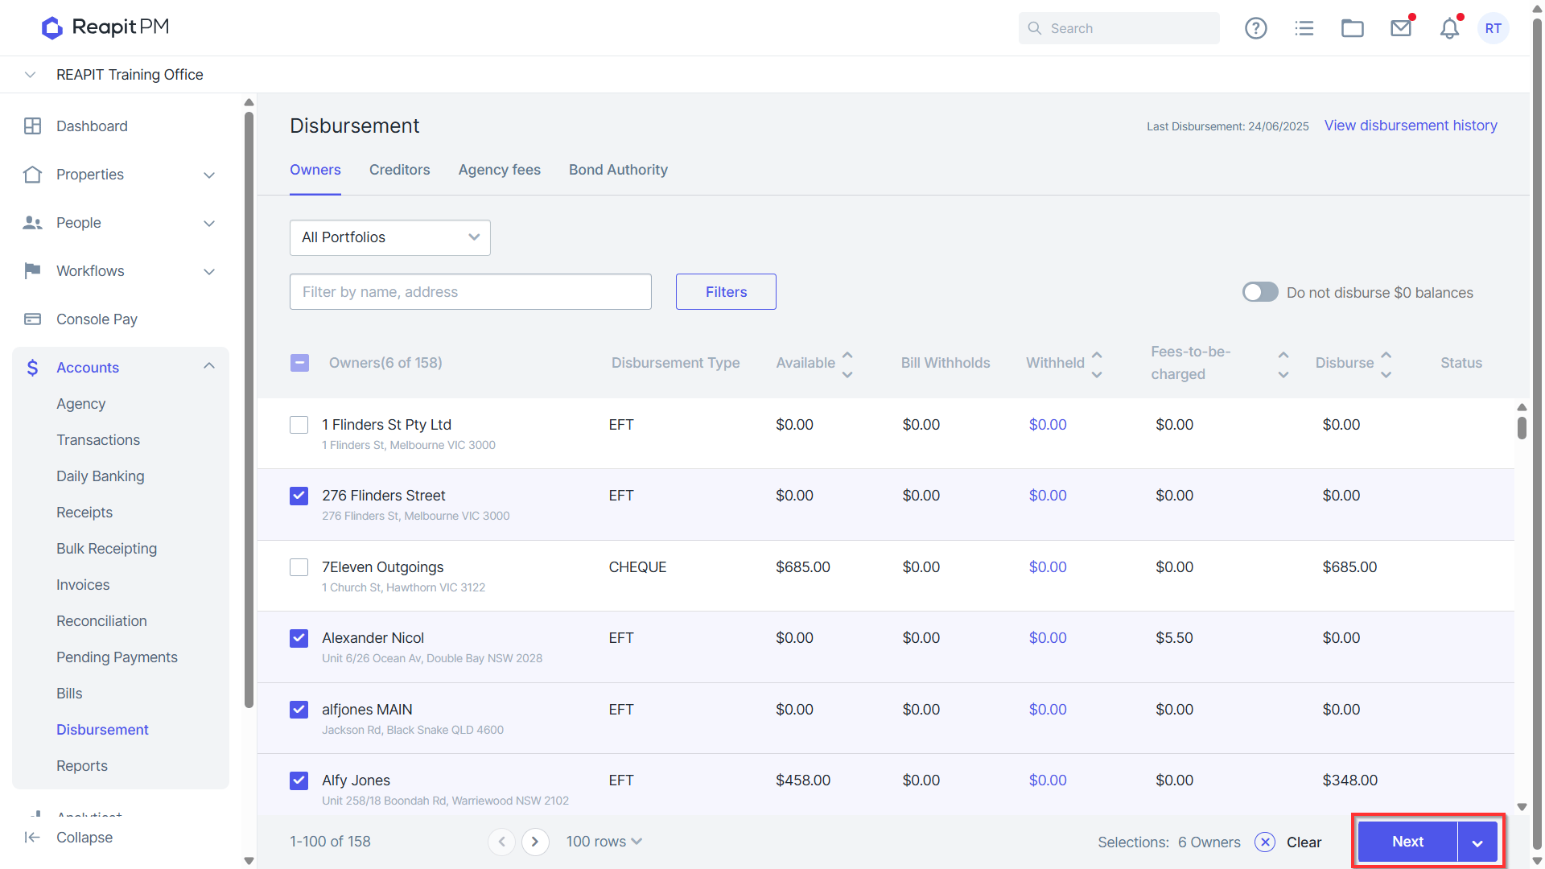This screenshot has width=1545, height=869.
Task: Check the 7Eleven Outgoings checkbox
Action: tap(299, 567)
